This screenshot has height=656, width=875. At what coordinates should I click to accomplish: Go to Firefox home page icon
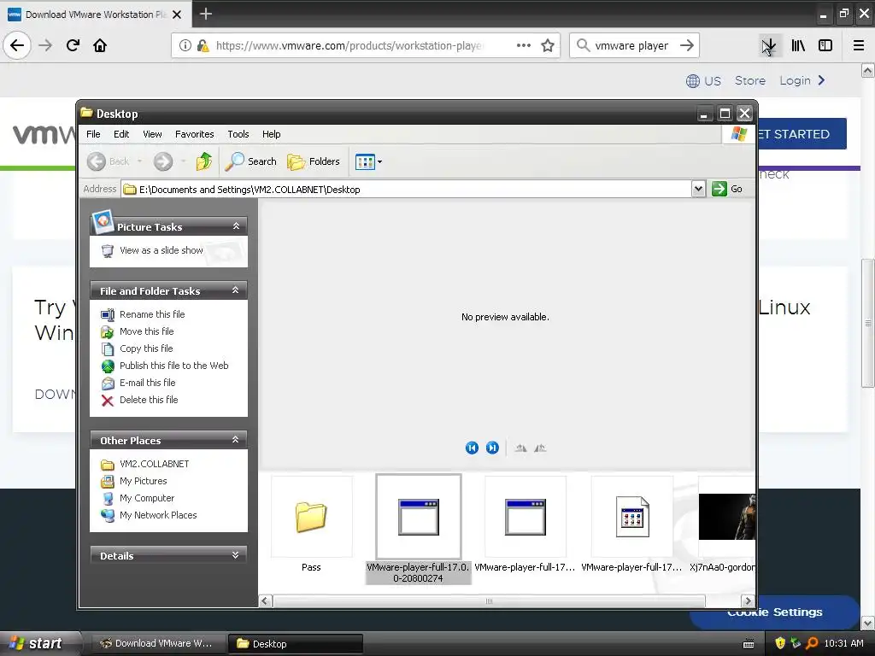(100, 45)
